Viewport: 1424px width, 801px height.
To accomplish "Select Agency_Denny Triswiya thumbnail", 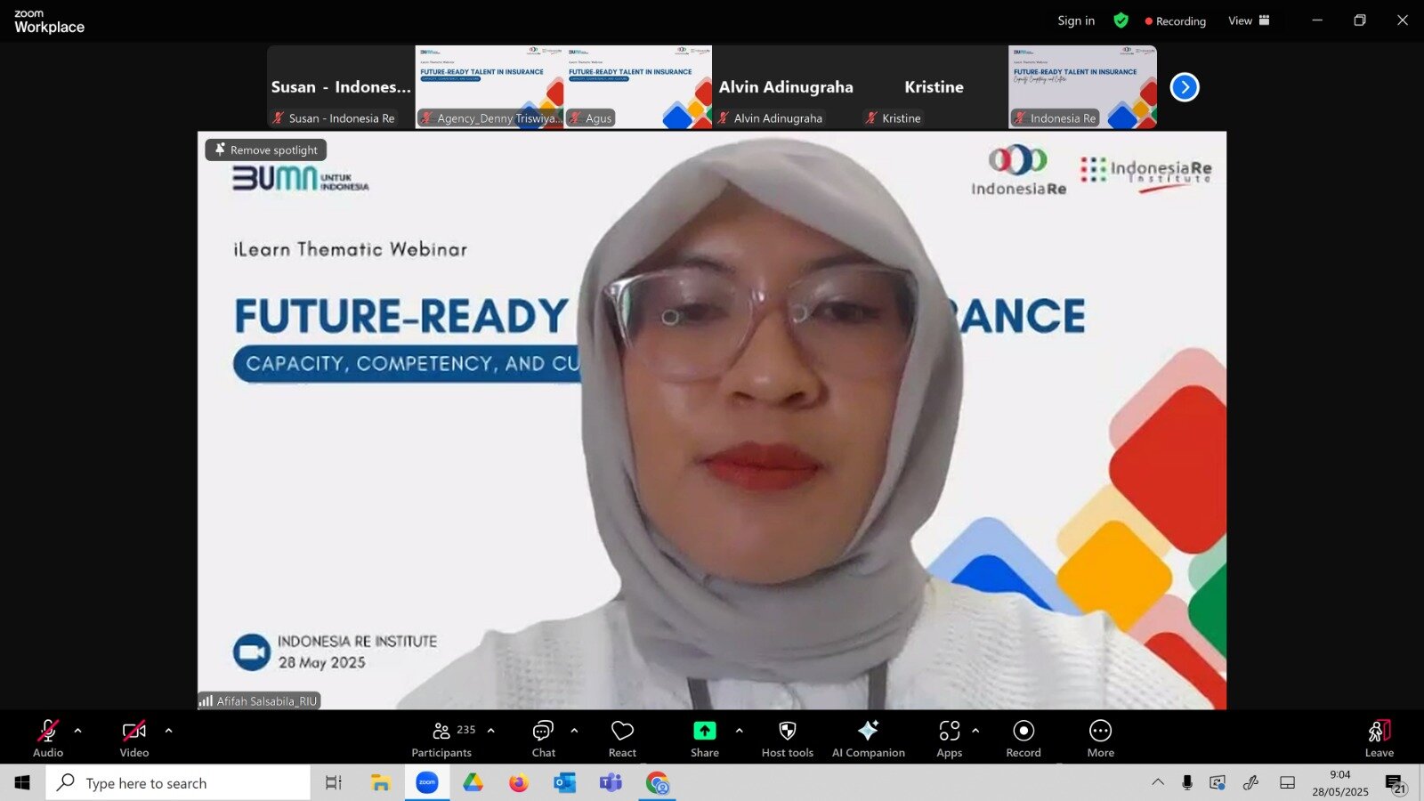I will pos(489,87).
